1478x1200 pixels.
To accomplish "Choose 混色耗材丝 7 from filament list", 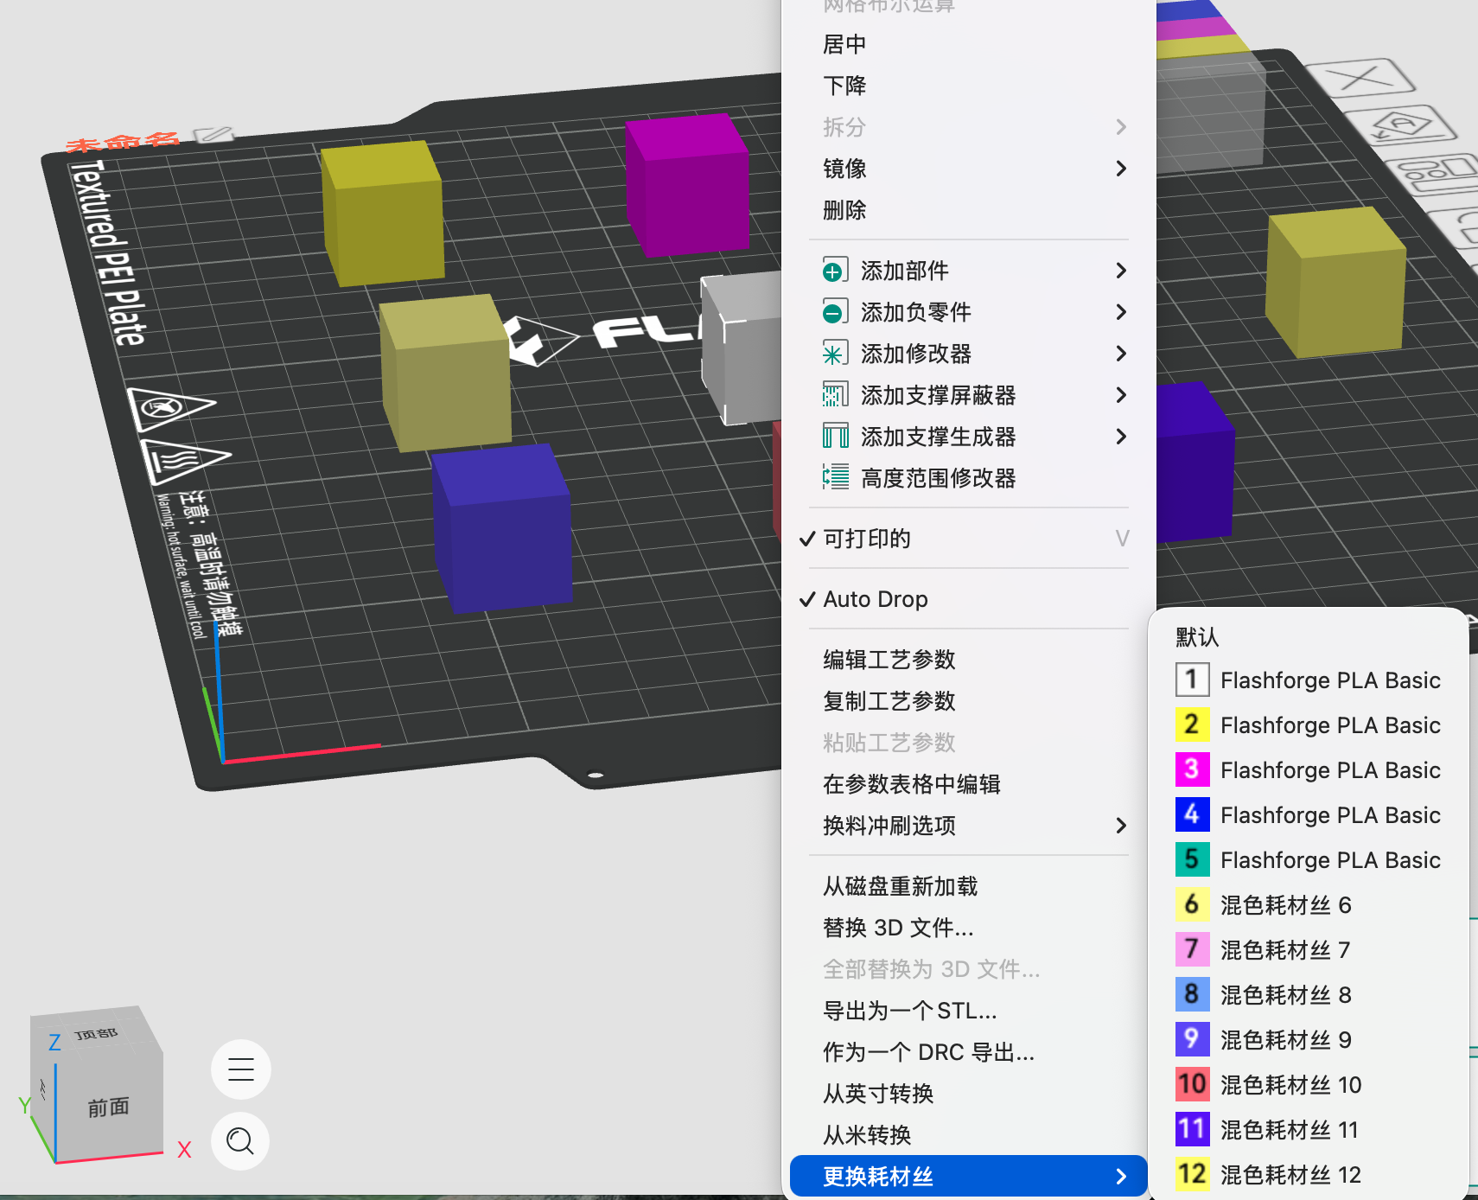I will tap(1309, 950).
